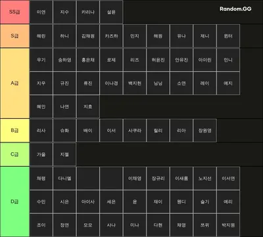Select the SS급 tier label
Viewport: 263px width, 237px height.
[14, 12]
